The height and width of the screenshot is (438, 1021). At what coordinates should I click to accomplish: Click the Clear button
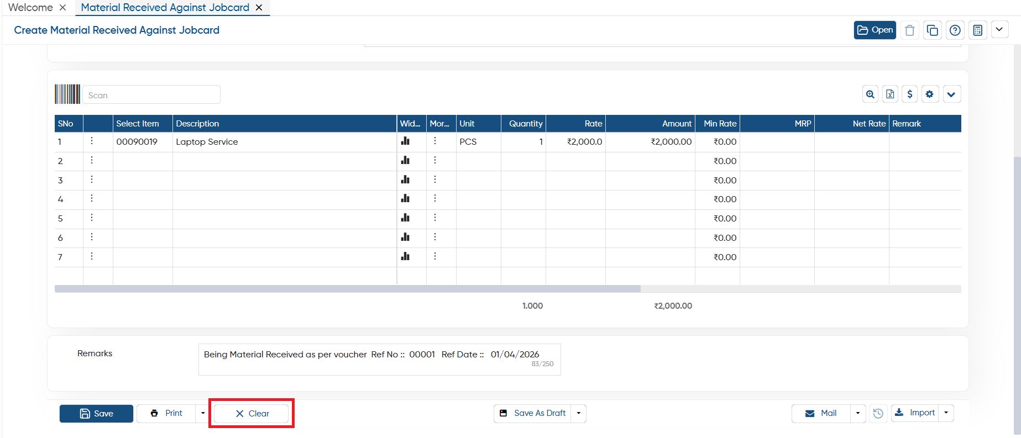pos(252,414)
